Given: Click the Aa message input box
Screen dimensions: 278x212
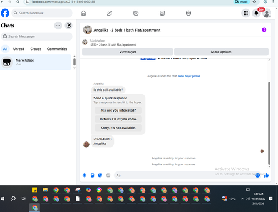Looking at the screenshot, I should pos(185,175).
